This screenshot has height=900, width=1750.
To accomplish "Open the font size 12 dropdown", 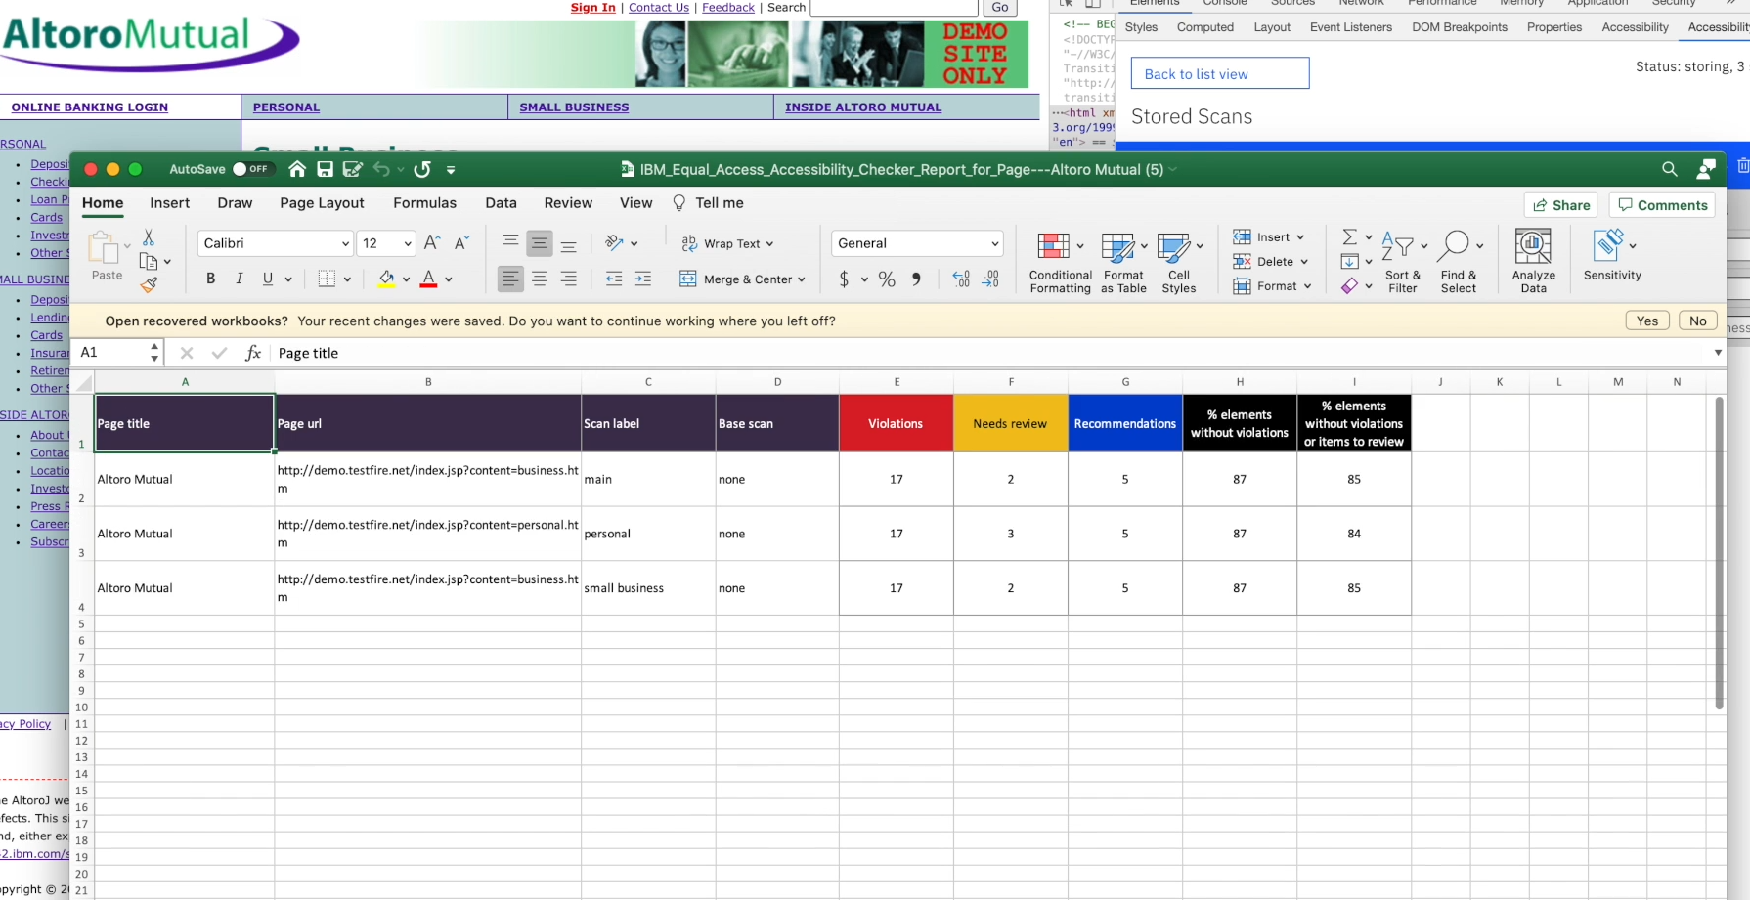I will 408,243.
